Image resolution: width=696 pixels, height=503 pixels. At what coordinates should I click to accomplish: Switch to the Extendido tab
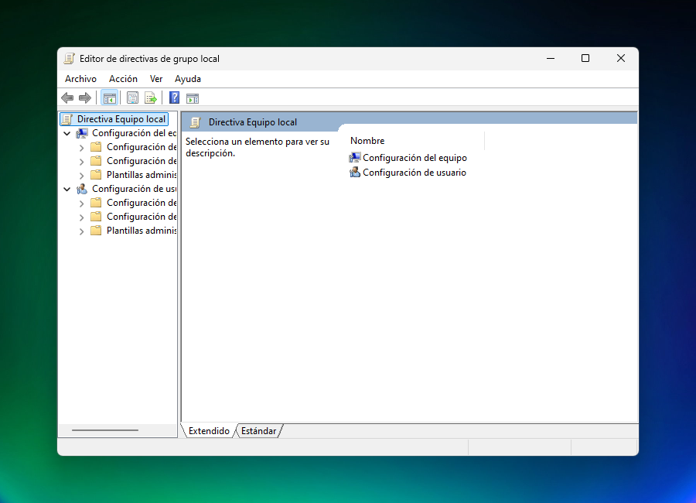209,430
